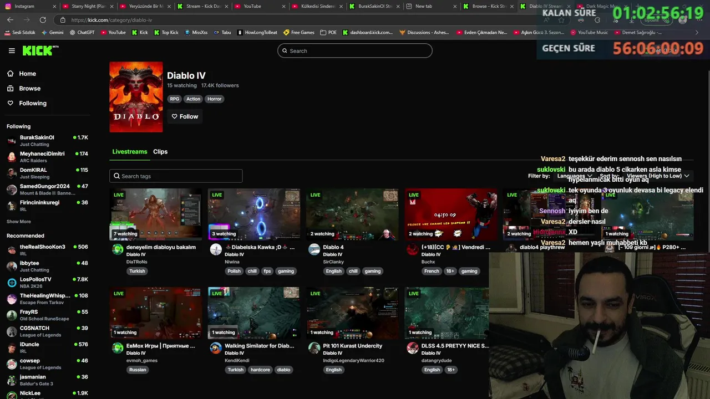
Task: Click the IndigoLegendaryWarrior420 channel avatar
Action: point(315,348)
